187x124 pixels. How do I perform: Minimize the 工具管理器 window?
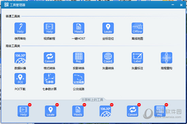(x=173, y=5)
